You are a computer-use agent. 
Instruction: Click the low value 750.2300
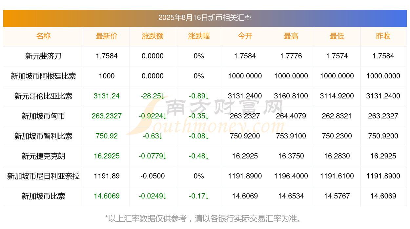[337, 136]
